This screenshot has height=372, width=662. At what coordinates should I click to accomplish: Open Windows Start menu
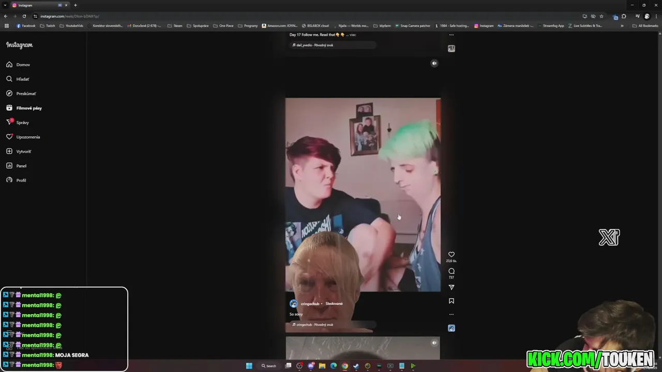pos(249,366)
